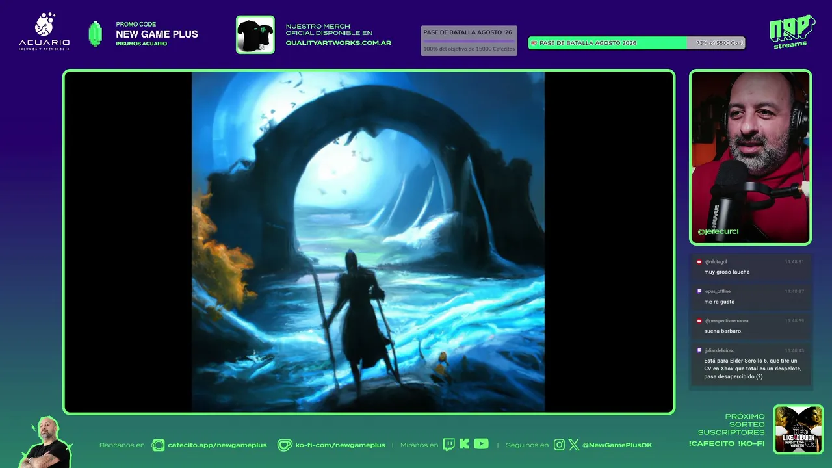The image size is (832, 468).
Task: Click the @NewGamePlusOK social handle
Action: point(617,445)
